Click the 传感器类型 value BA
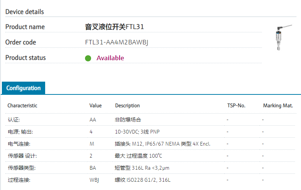This screenshot has width=301, height=190. pos(93,168)
